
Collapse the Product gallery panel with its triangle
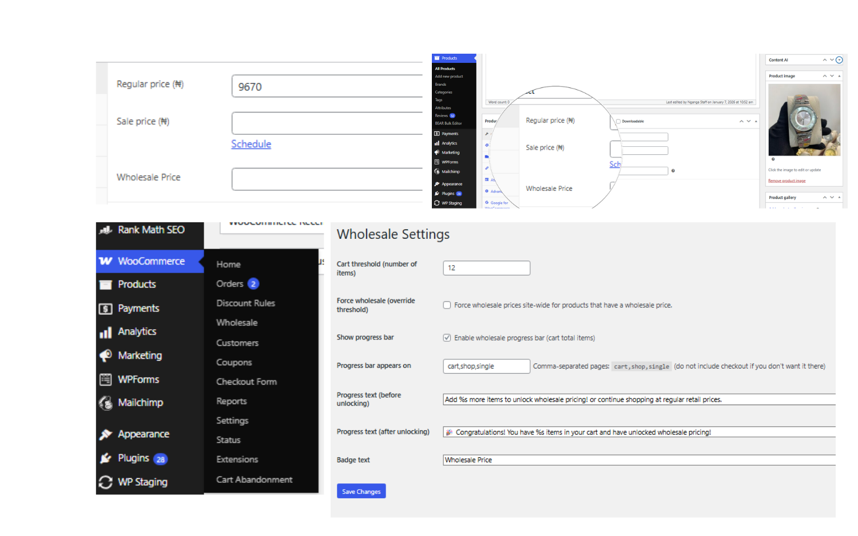click(x=839, y=198)
